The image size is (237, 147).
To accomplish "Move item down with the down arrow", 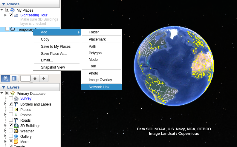I will coord(44,78).
